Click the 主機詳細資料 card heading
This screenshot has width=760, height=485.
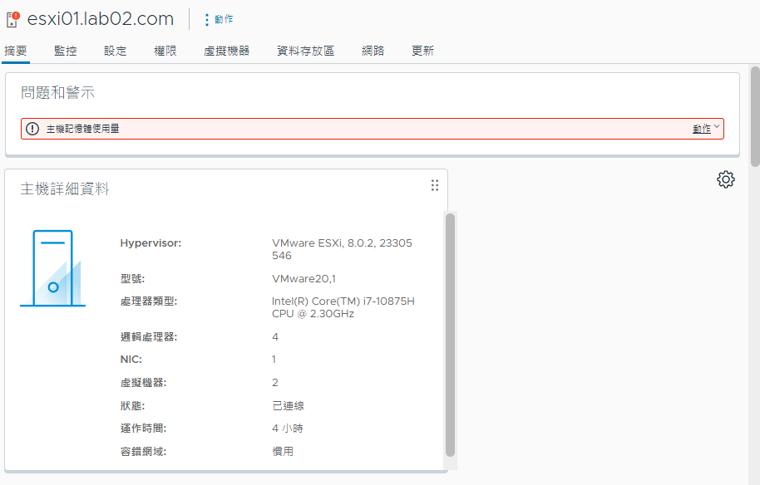coord(65,189)
